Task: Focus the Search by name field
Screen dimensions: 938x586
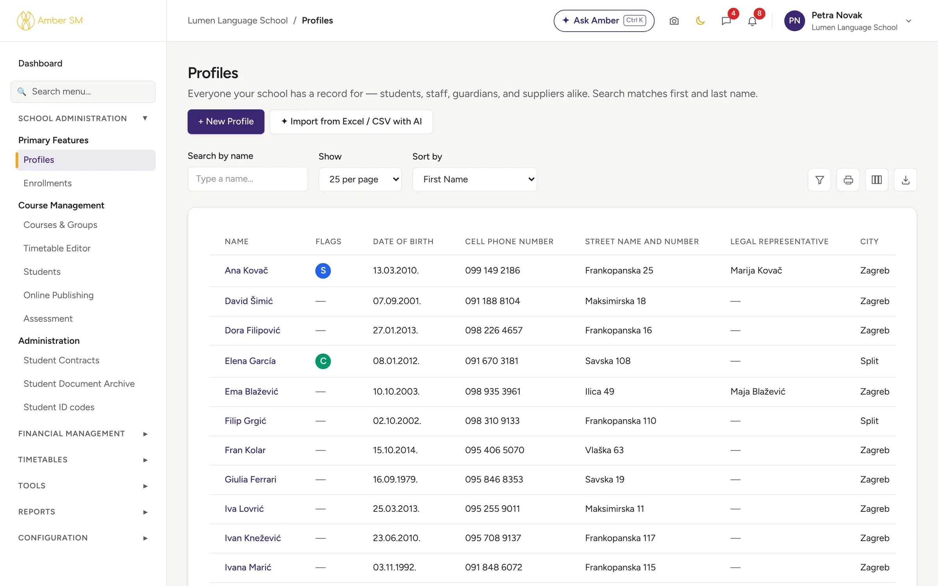Action: coord(248,179)
